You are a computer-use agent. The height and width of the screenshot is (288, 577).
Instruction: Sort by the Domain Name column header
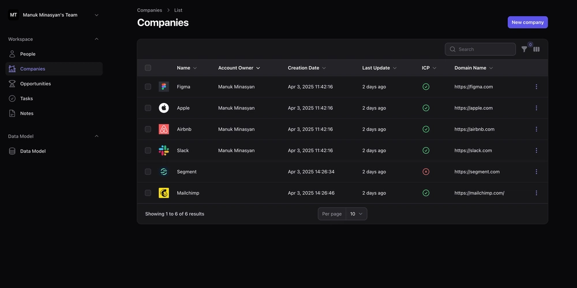[474, 68]
